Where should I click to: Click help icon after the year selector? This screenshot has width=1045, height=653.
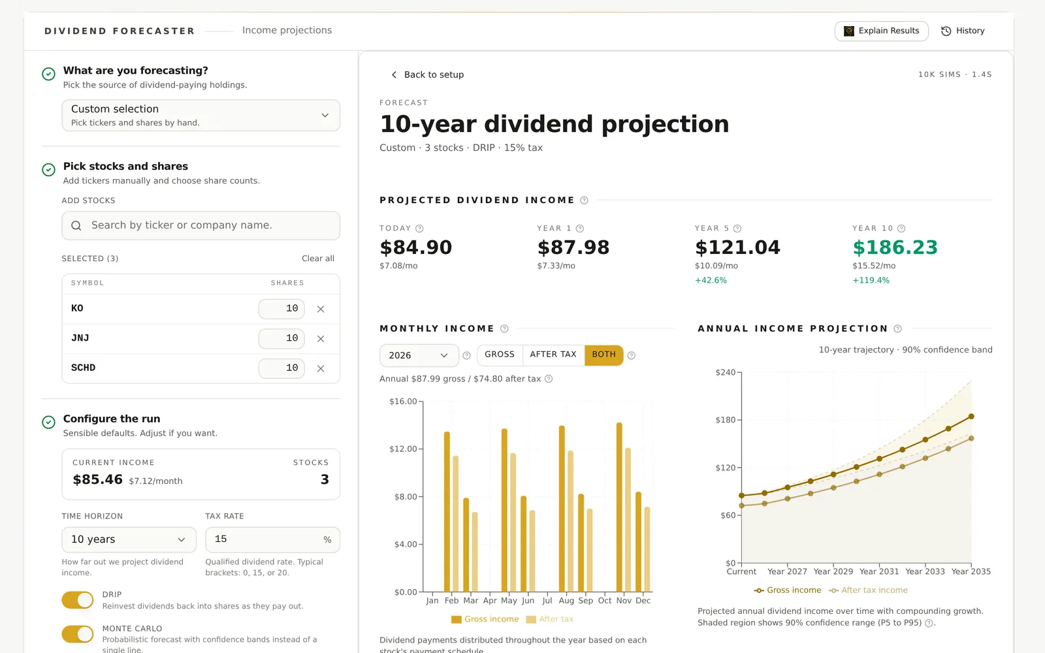click(466, 355)
